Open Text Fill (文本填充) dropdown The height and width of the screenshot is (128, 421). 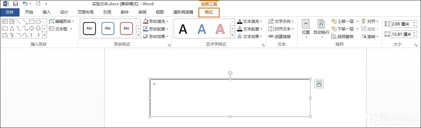pos(250,21)
